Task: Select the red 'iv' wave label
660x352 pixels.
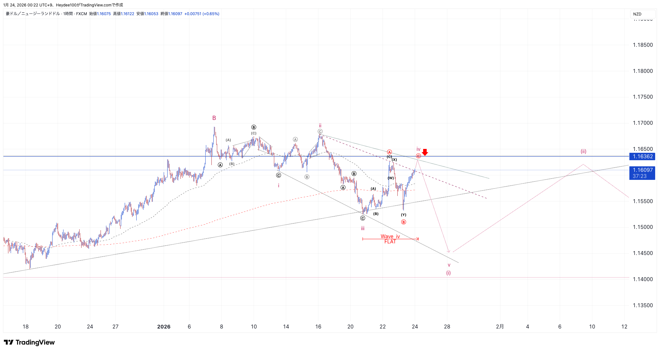Action: click(x=418, y=149)
